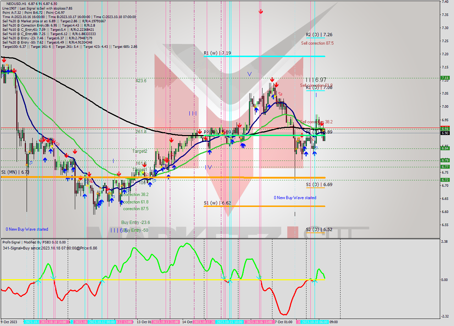This screenshot has width=454, height=326.
Task: Click the pink '2023.10.10 14:00' time marker
Action: pos(54,322)
